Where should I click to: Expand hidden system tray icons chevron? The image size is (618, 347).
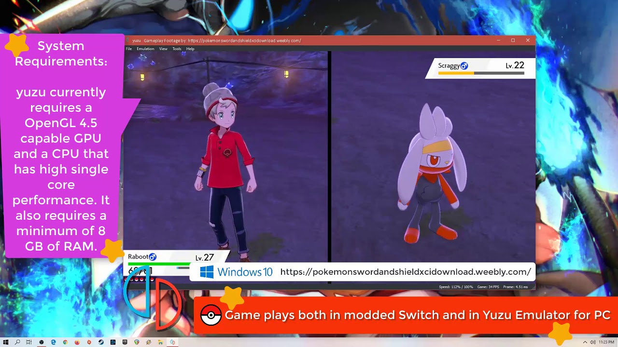[585, 342]
